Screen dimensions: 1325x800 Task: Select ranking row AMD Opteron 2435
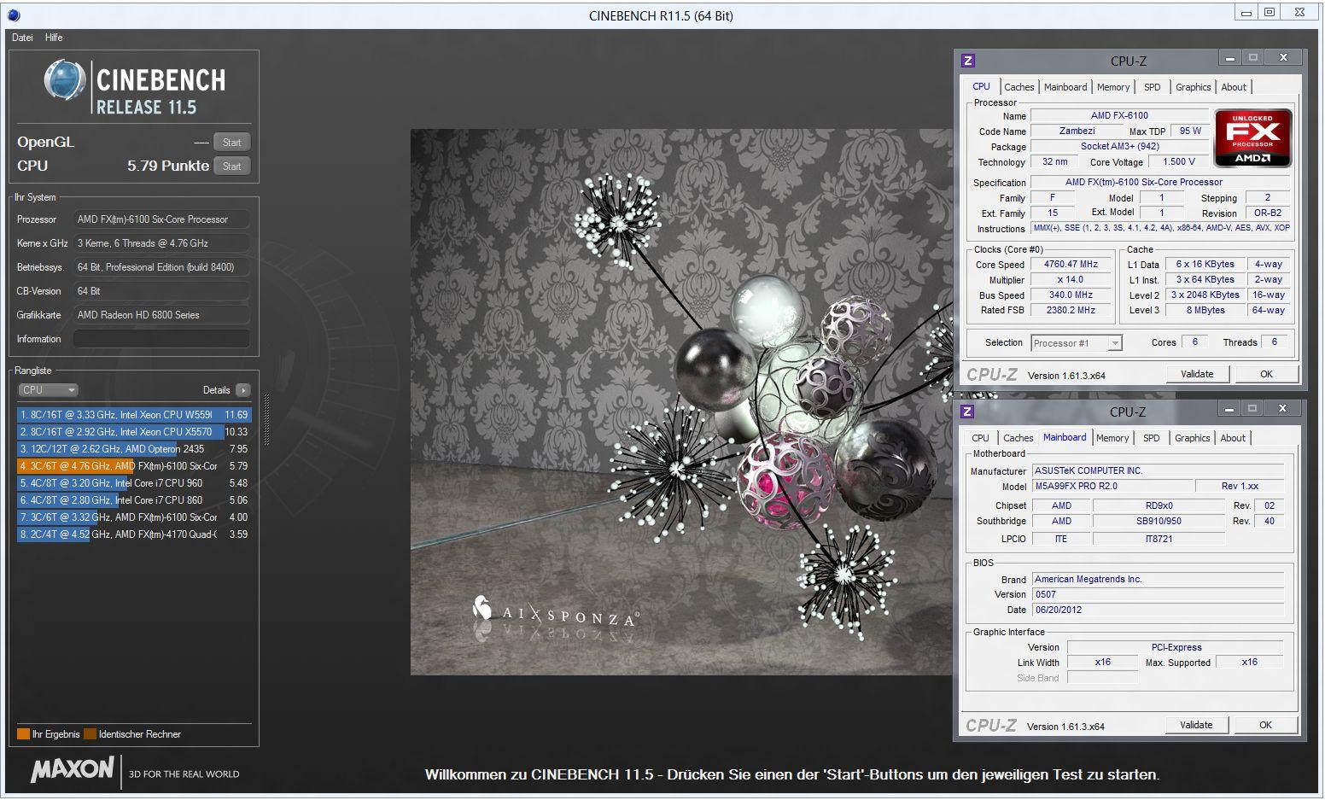(134, 449)
